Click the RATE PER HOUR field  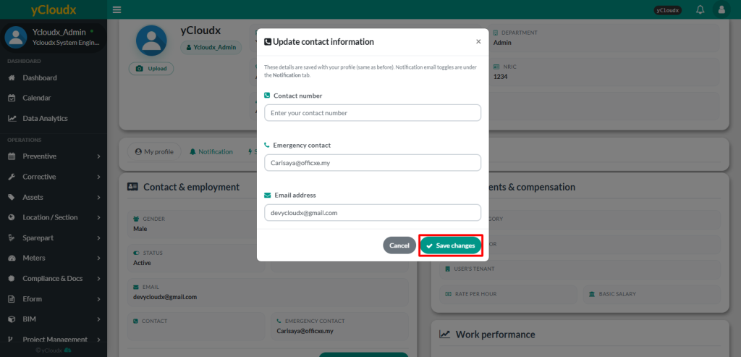508,294
